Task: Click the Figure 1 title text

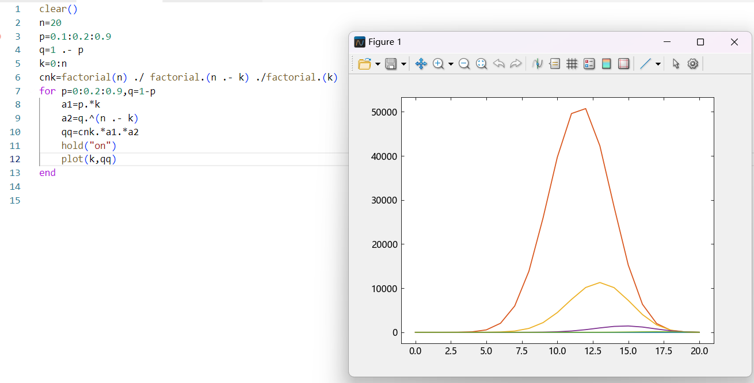Action: coord(385,42)
